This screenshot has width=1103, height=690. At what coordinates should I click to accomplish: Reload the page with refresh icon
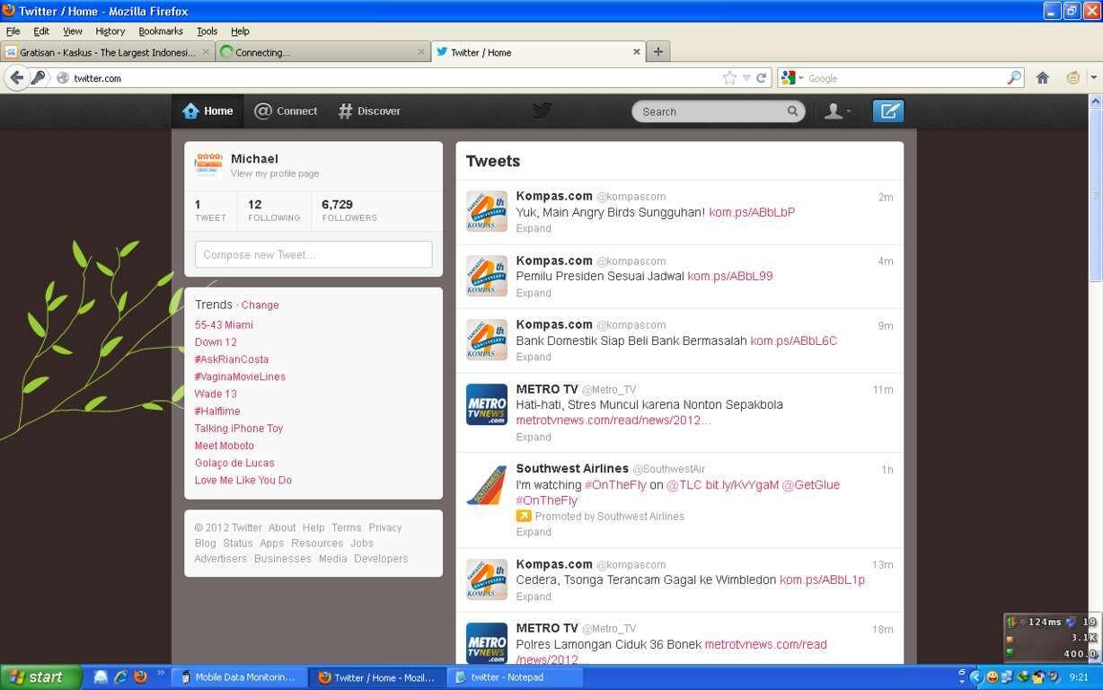(761, 78)
